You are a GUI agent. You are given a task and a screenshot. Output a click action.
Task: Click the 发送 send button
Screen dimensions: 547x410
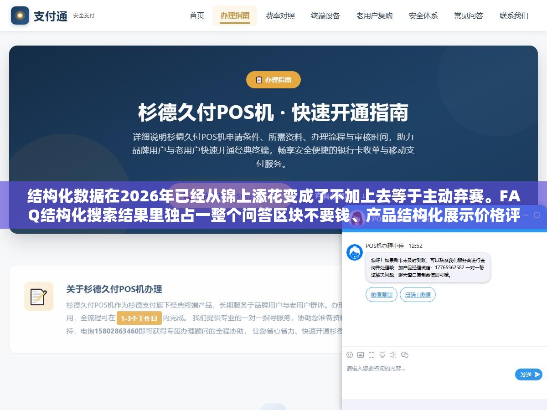pos(529,374)
